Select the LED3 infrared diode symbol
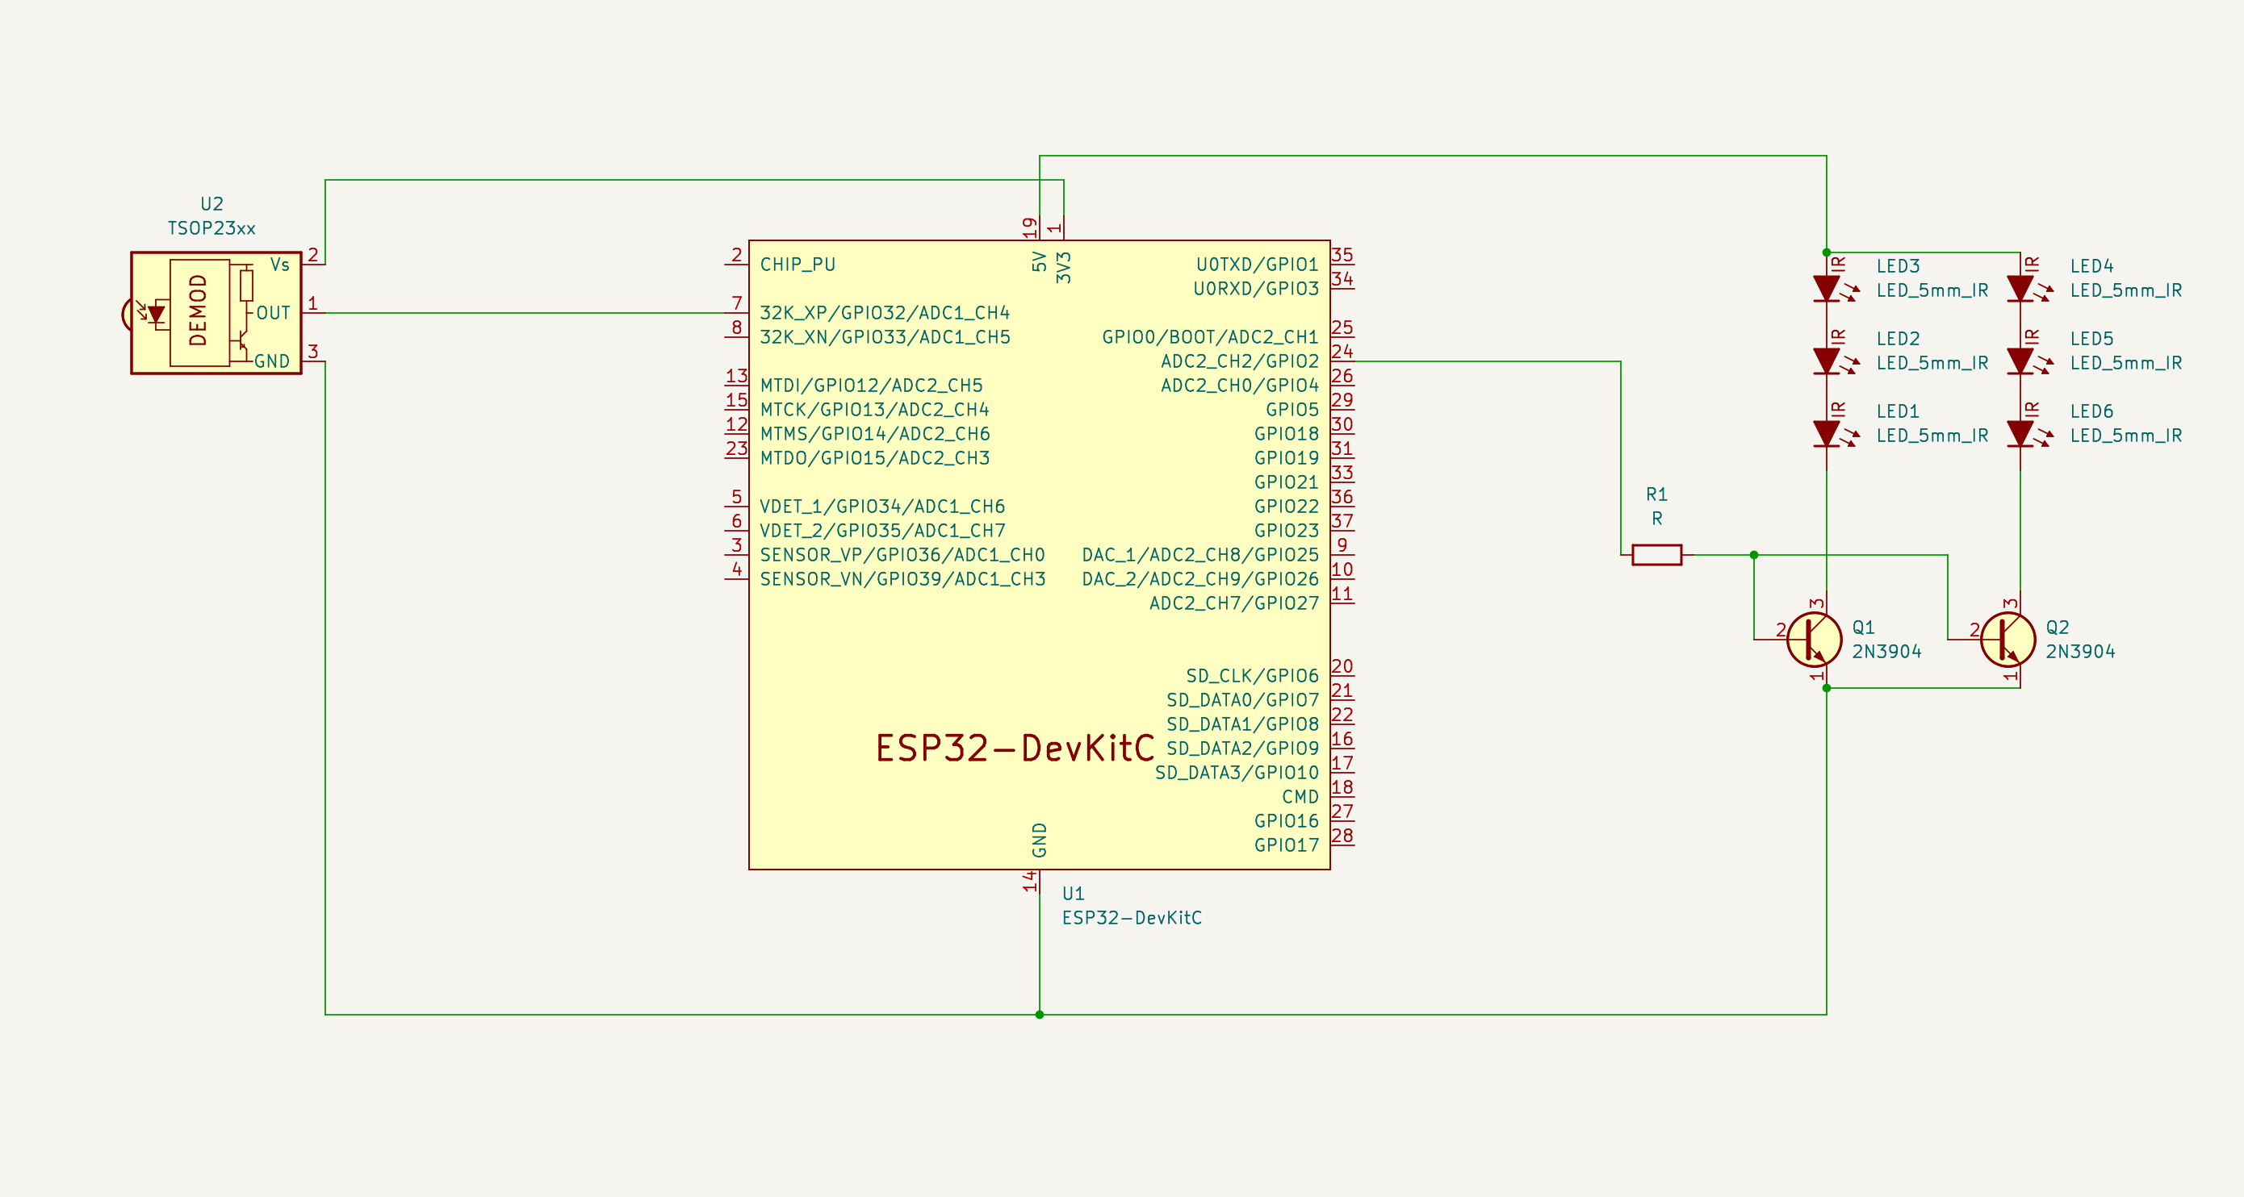The height and width of the screenshot is (1197, 2244). coord(1826,288)
